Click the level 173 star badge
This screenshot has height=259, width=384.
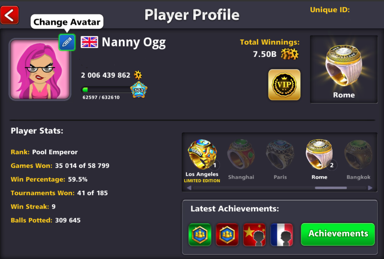tap(139, 90)
